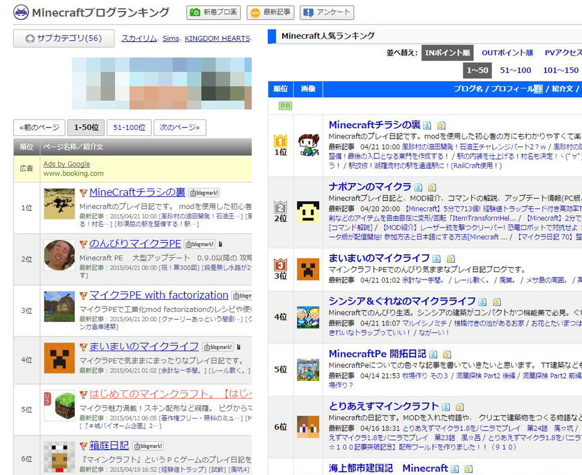Click yellow face avatar of ナポアンのマイクラ
The width and height of the screenshot is (582, 475).
[x=308, y=212]
